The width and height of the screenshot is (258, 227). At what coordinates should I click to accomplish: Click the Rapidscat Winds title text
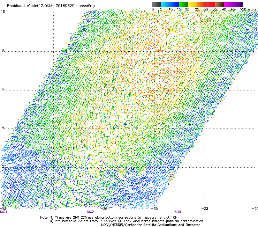(x=51, y=6)
